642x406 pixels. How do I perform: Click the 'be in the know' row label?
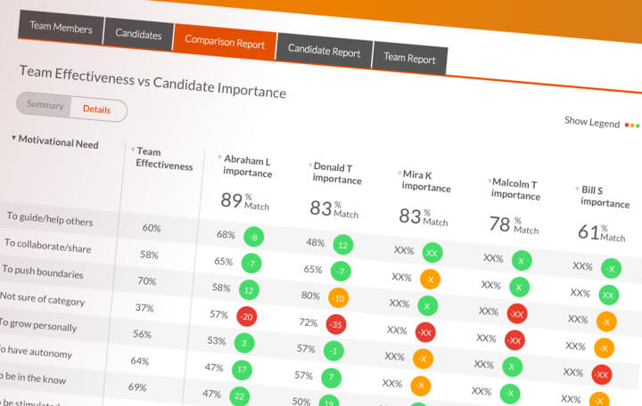click(x=33, y=378)
